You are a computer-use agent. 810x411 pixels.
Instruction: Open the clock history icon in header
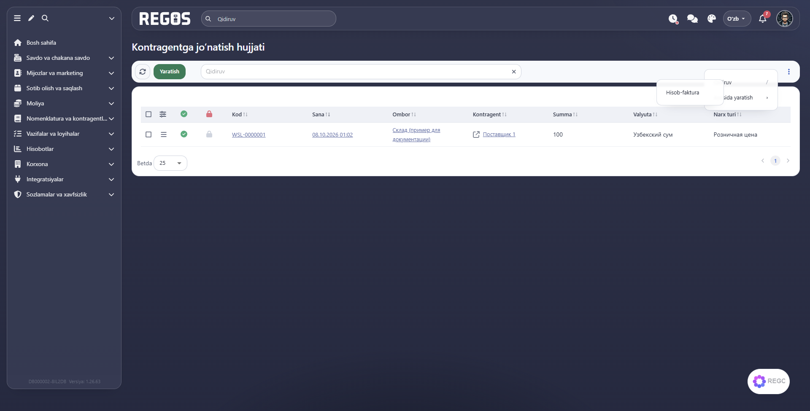pos(673,19)
